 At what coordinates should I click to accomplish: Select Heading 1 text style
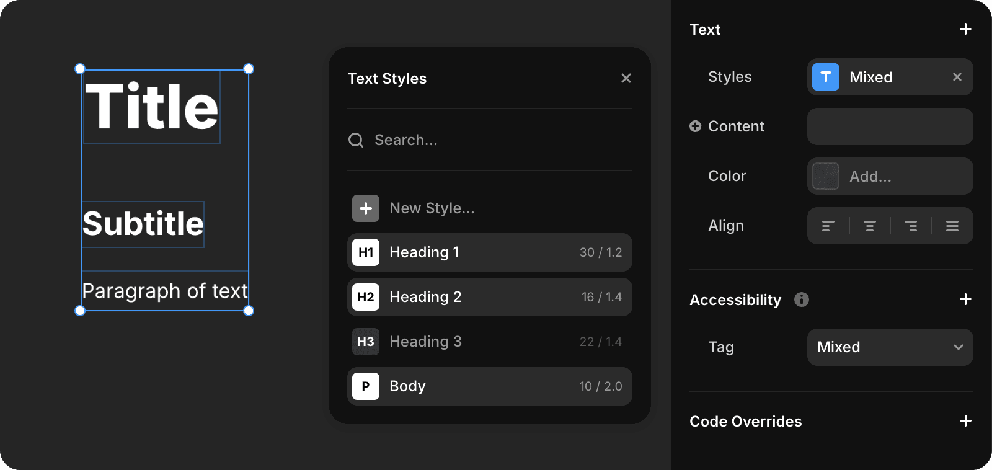489,252
